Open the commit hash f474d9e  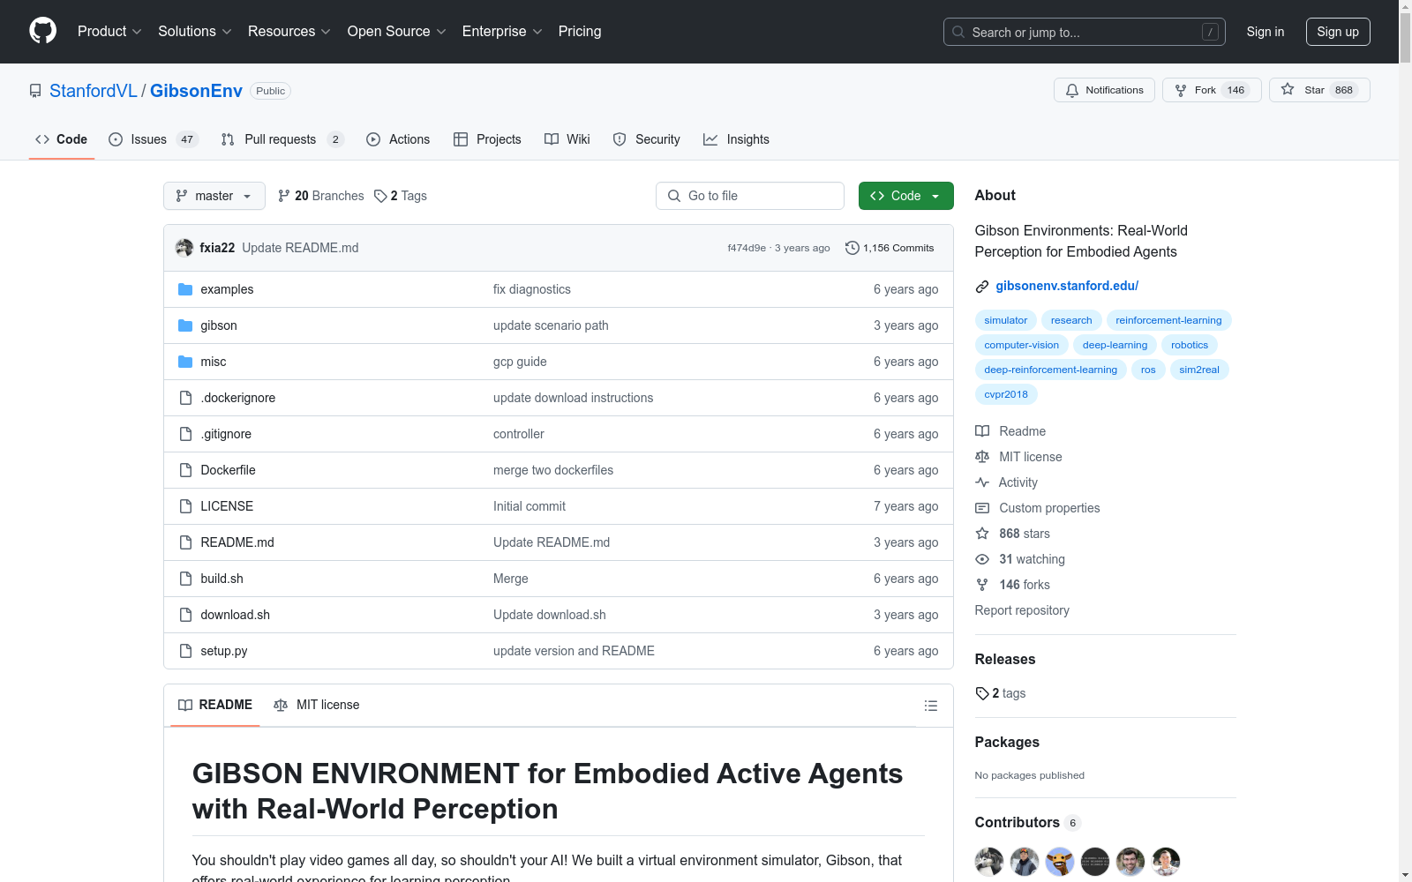747,248
